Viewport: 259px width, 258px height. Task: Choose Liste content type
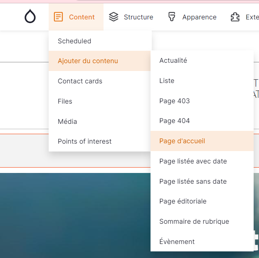click(167, 81)
